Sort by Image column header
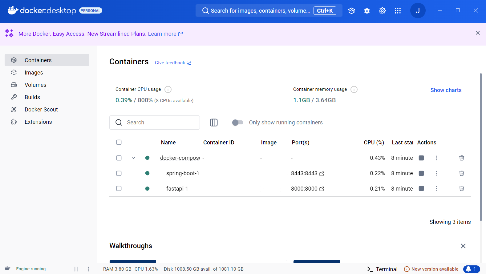 269,143
